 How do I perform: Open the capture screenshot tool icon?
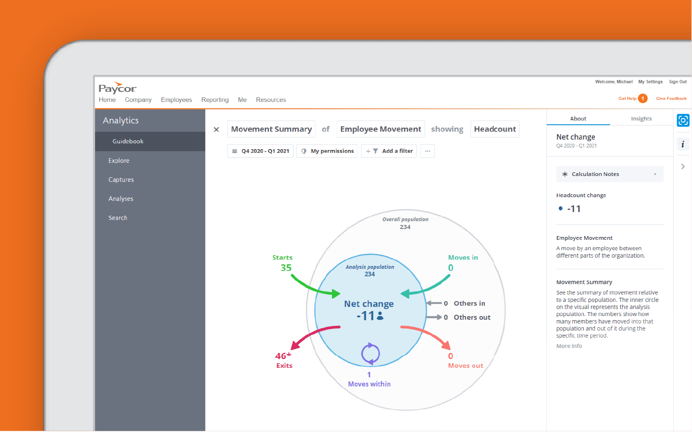coord(683,120)
